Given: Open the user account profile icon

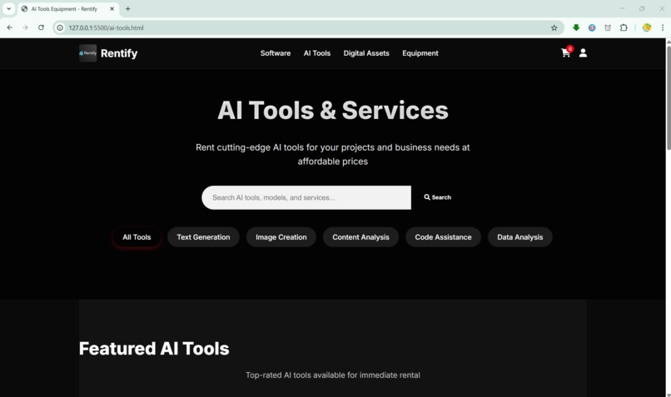Looking at the screenshot, I should click(583, 52).
